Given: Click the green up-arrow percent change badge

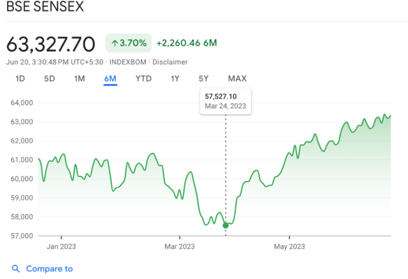Looking at the screenshot, I should [129, 43].
